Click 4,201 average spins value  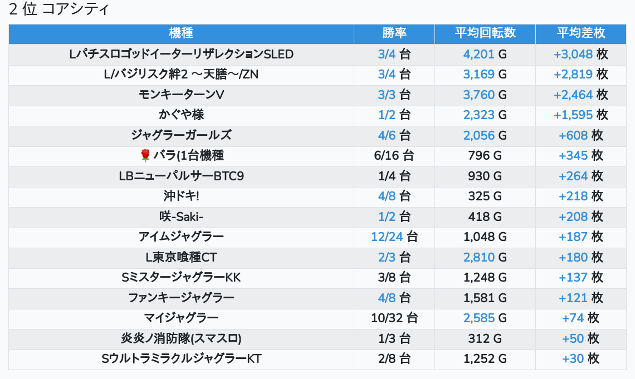[x=478, y=54]
